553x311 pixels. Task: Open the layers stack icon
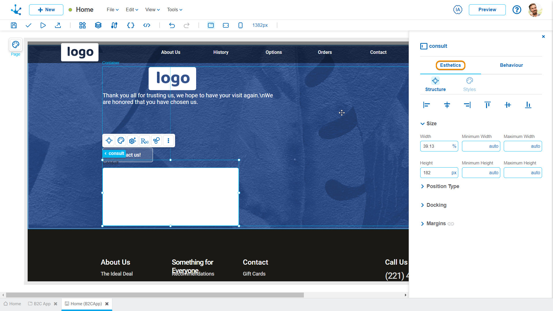point(98,25)
